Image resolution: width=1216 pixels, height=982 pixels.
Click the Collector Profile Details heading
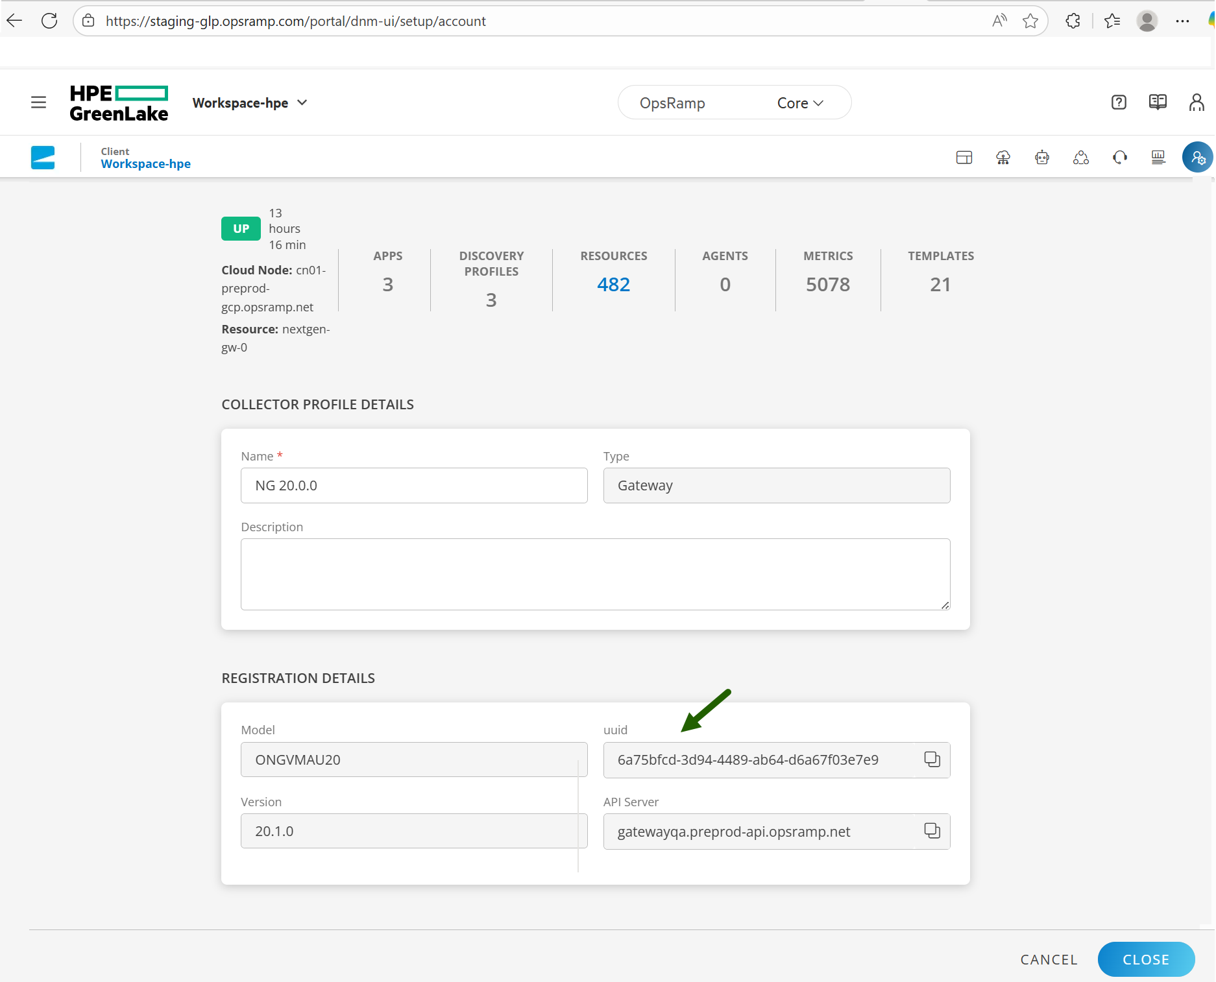[x=318, y=404]
